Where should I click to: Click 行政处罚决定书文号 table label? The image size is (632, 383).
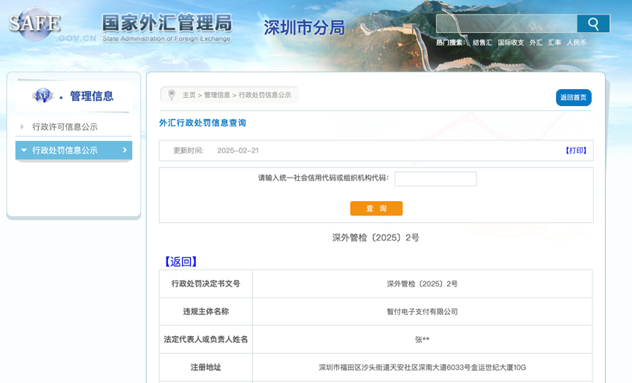tap(206, 284)
